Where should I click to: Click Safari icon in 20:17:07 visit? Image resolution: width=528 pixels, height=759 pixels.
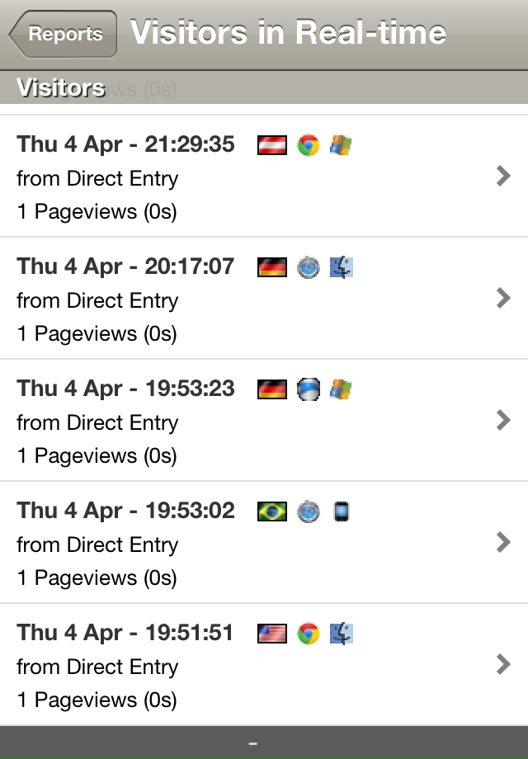(x=309, y=268)
